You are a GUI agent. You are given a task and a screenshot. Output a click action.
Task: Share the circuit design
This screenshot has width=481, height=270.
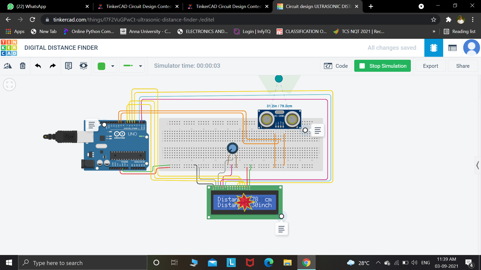tap(463, 66)
